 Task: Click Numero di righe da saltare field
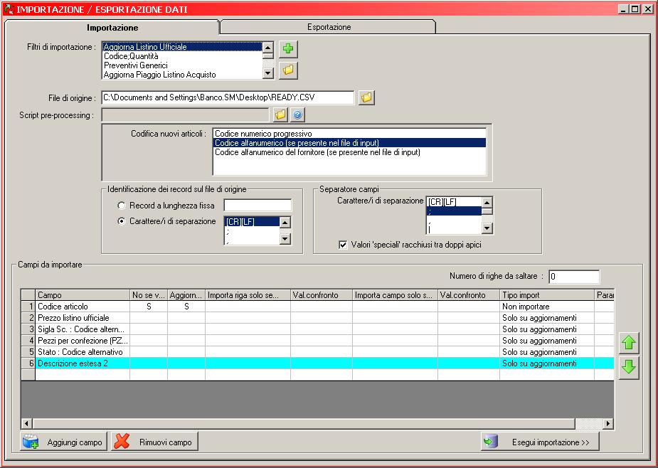click(x=573, y=276)
